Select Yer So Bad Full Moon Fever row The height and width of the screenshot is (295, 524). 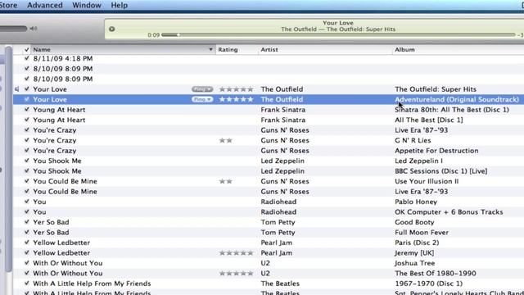pyautogui.click(x=269, y=233)
